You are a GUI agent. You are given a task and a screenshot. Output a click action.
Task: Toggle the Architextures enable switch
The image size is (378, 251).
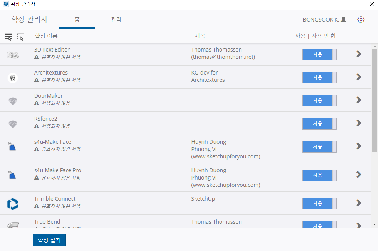point(320,78)
